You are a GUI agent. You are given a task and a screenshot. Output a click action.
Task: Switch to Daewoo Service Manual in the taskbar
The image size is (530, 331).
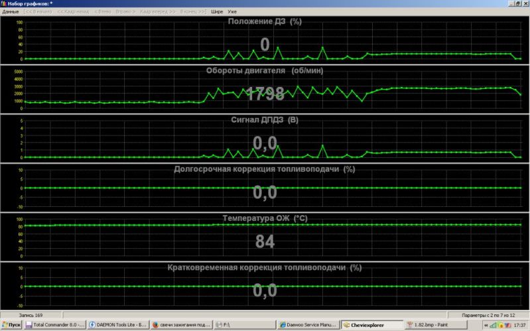coord(305,325)
